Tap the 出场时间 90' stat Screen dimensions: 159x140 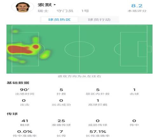click(x=25, y=92)
